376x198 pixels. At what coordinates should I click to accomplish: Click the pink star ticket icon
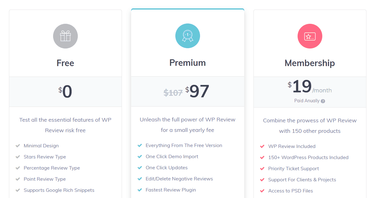pyautogui.click(x=310, y=36)
